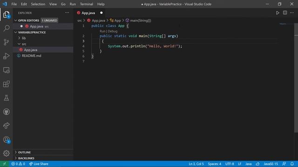This screenshot has height=167, width=298.
Task: Click the feedback icon in the status bar
Action: pos(284,164)
